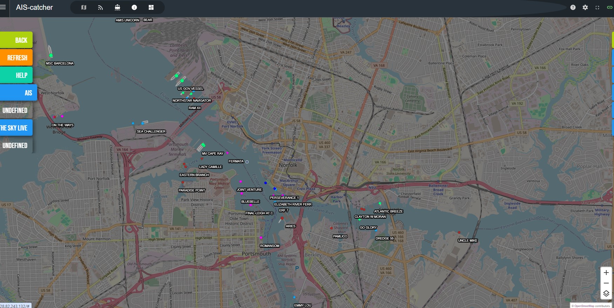Open settings gear icon
The image size is (614, 308).
(585, 7)
